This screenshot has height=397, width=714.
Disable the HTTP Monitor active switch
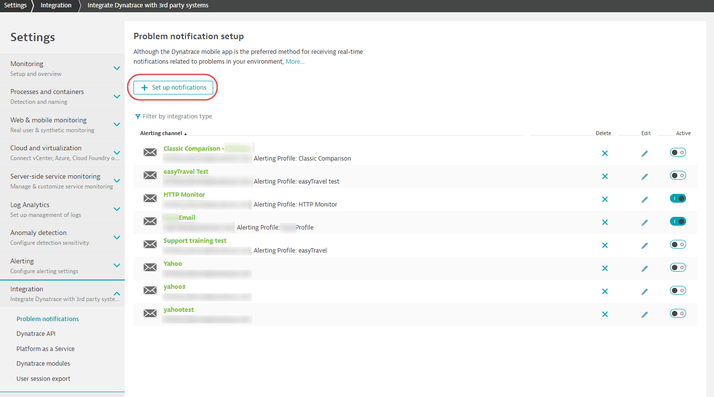pos(678,198)
